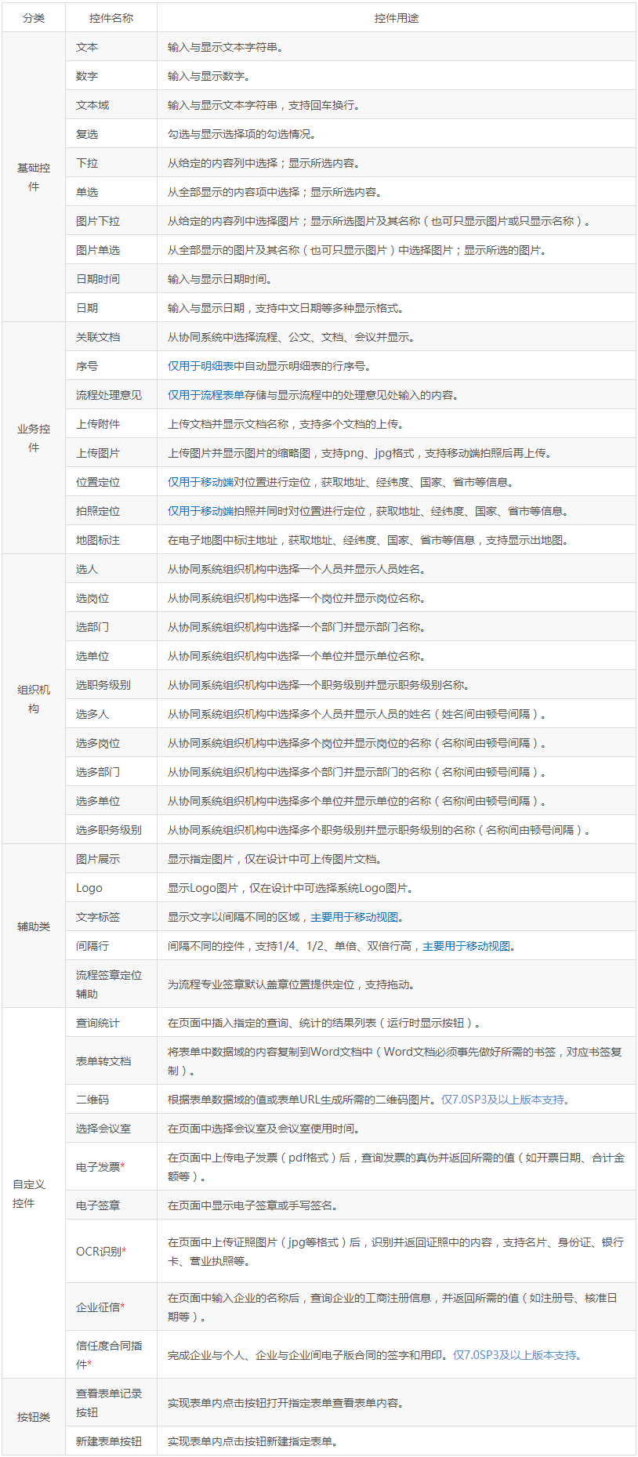
Task: Select the '数字' control name cell
Action: pos(111,76)
